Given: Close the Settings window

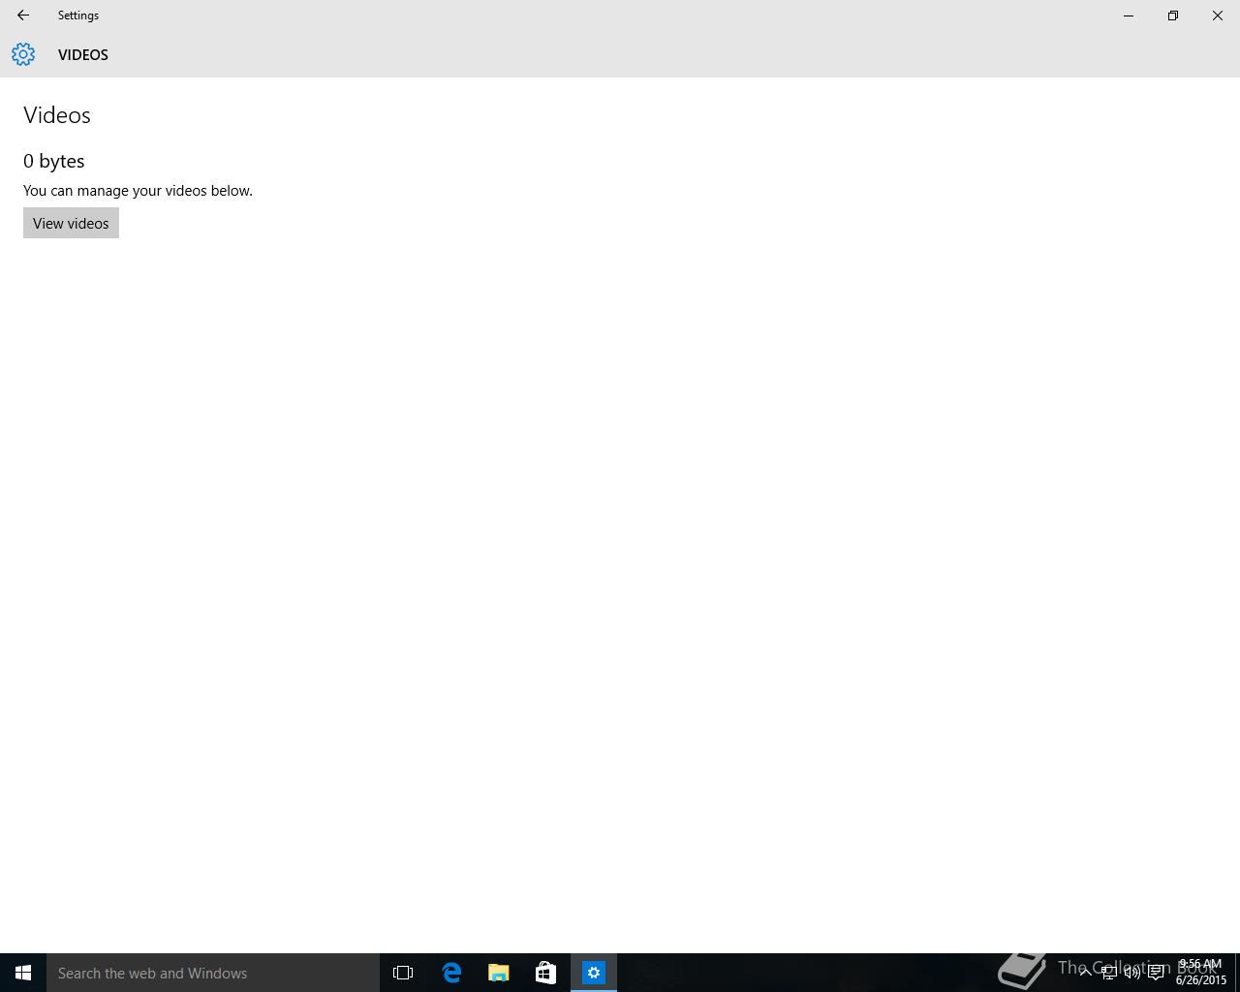Looking at the screenshot, I should pos(1218,15).
